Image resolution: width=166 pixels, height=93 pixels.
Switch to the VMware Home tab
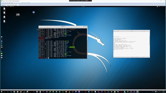3,5
